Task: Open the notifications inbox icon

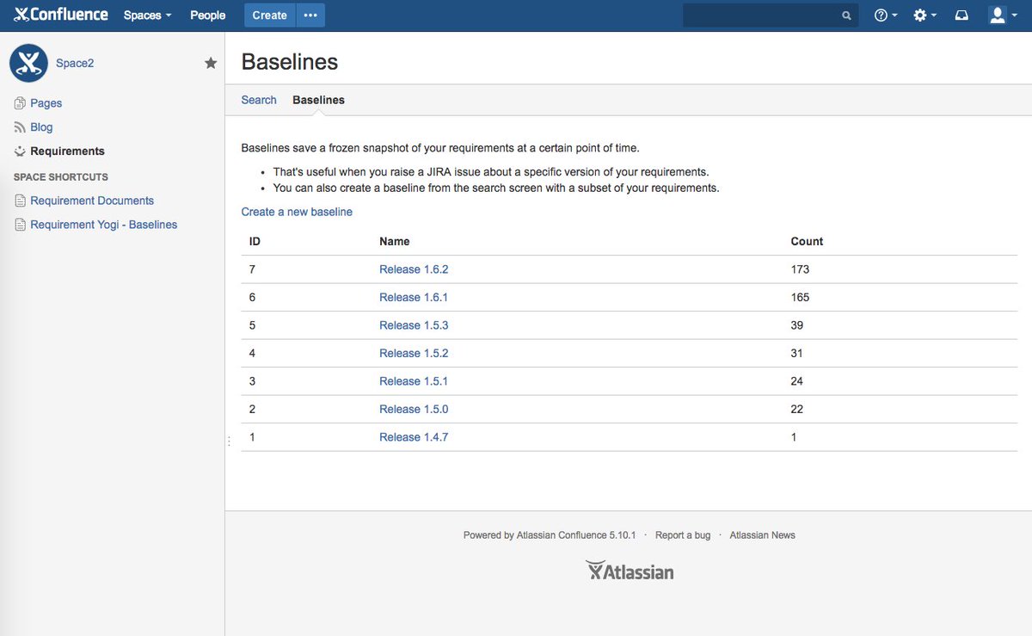Action: pos(961,15)
